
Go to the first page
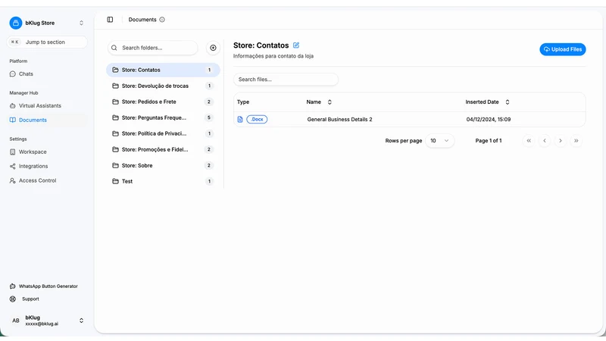coord(529,141)
